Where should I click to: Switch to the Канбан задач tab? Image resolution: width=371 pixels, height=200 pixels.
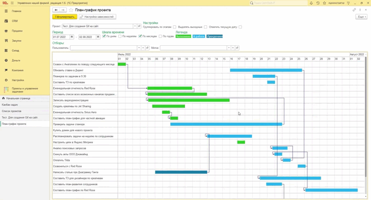9,105
